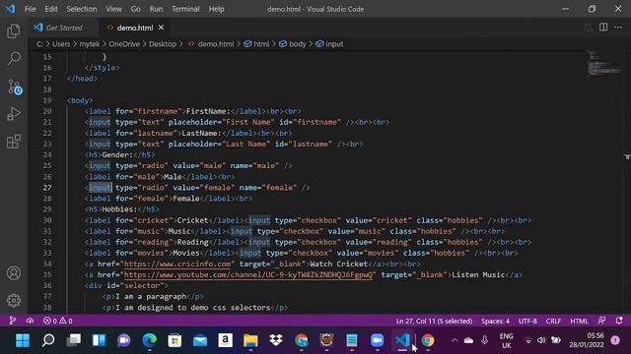
Task: Open the OneDrive breadcrumb folder
Action: 124,44
